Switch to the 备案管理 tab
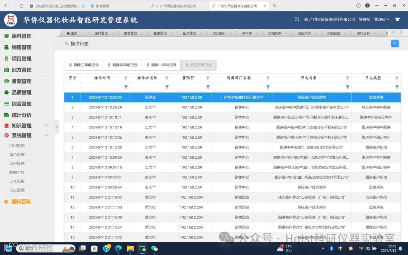 click(x=160, y=33)
